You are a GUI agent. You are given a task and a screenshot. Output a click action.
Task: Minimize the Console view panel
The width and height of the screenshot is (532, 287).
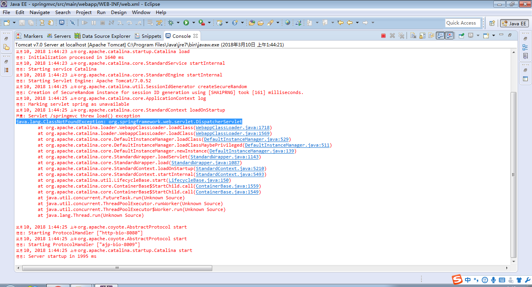[x=502, y=35]
